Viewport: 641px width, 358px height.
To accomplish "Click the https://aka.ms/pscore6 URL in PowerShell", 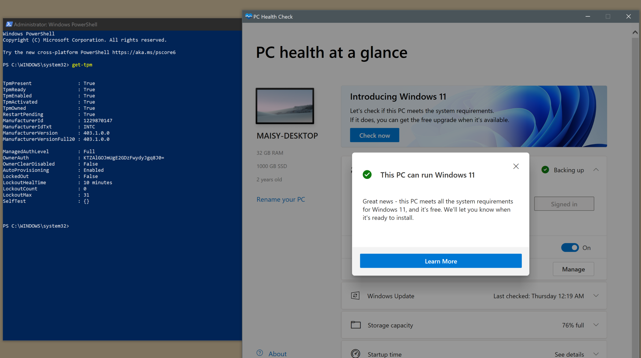I will coord(144,52).
